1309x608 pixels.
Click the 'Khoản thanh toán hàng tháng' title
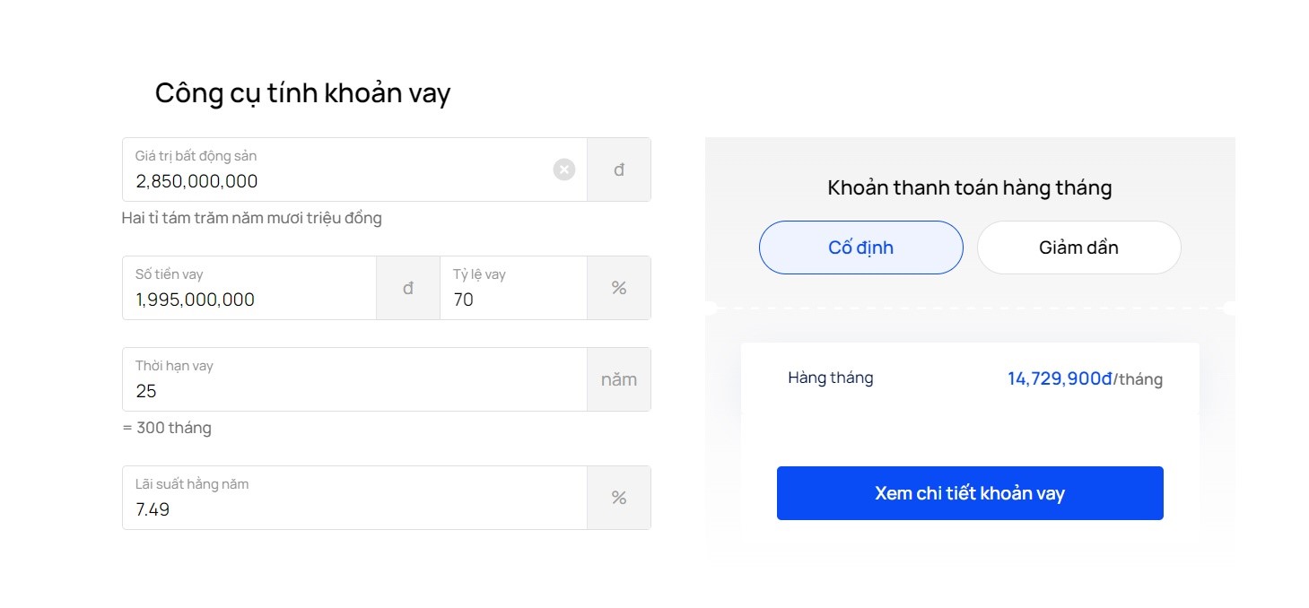point(970,188)
